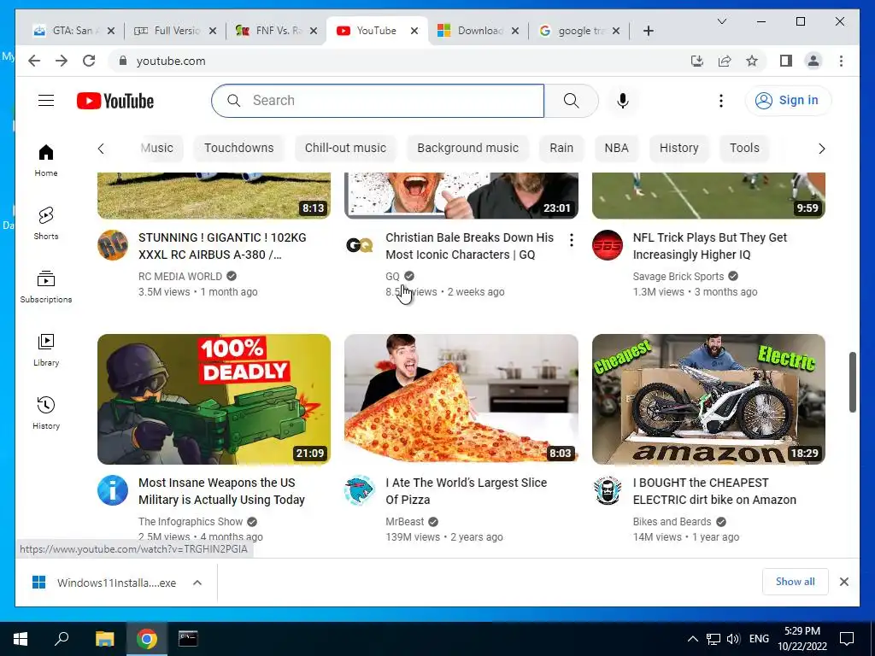Image resolution: width=875 pixels, height=656 pixels.
Task: Go to Home in the sidebar
Action: [46, 161]
